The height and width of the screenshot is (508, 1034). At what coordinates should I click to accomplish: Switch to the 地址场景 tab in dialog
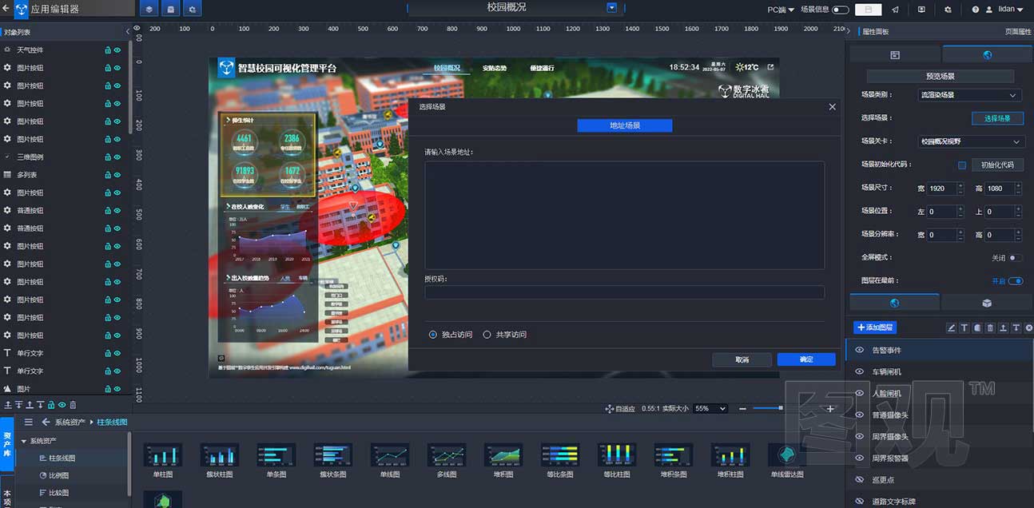pos(624,125)
